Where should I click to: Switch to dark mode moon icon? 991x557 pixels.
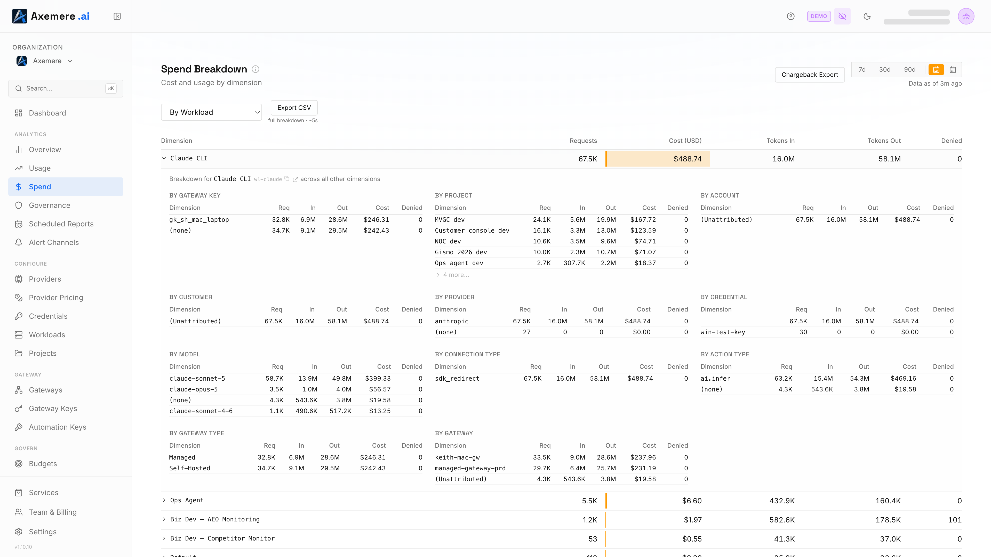pos(867,16)
